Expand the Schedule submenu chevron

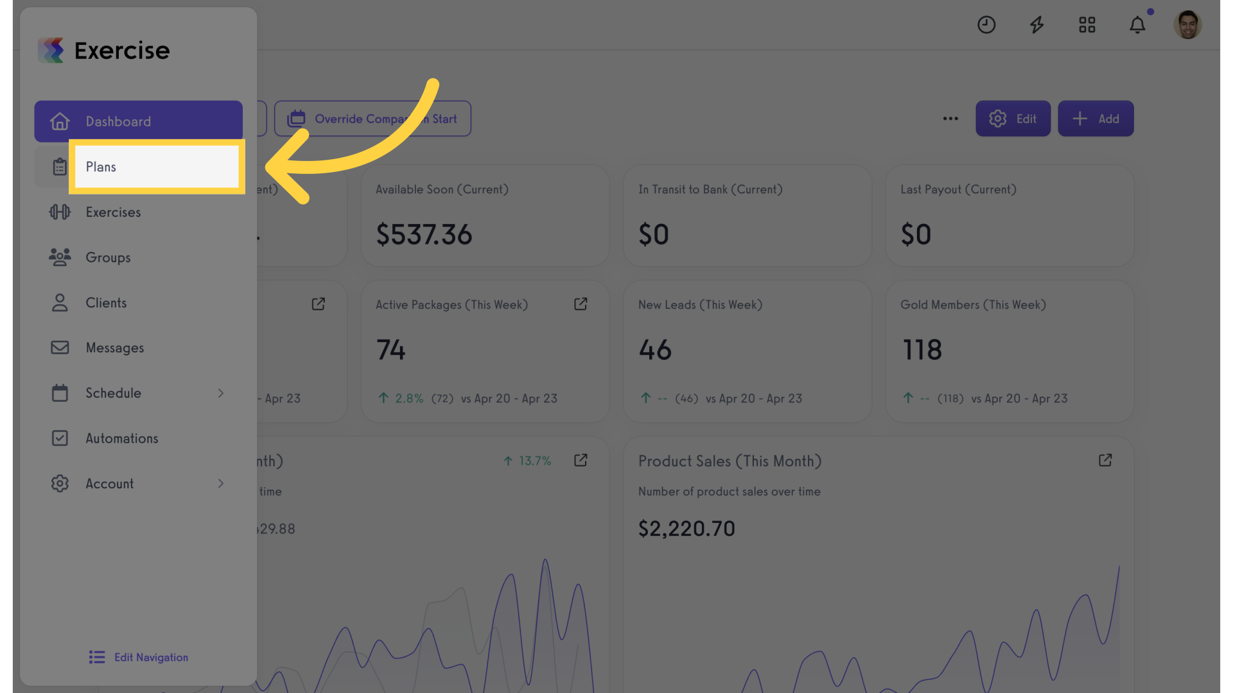(221, 393)
